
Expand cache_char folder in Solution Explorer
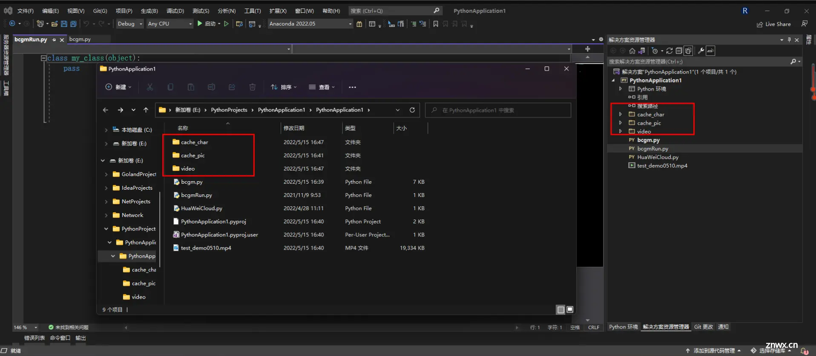tap(621, 114)
